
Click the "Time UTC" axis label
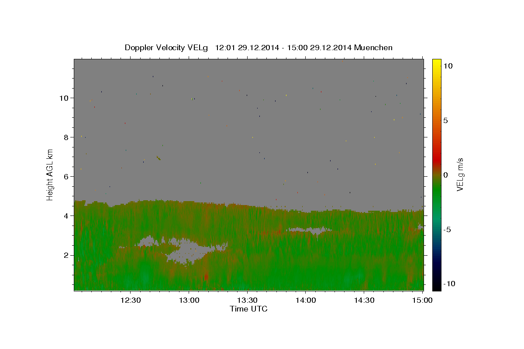[248, 309]
